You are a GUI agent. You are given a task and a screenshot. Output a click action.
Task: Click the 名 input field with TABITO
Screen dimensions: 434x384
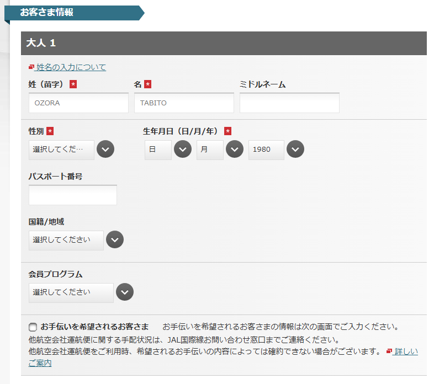pos(184,103)
